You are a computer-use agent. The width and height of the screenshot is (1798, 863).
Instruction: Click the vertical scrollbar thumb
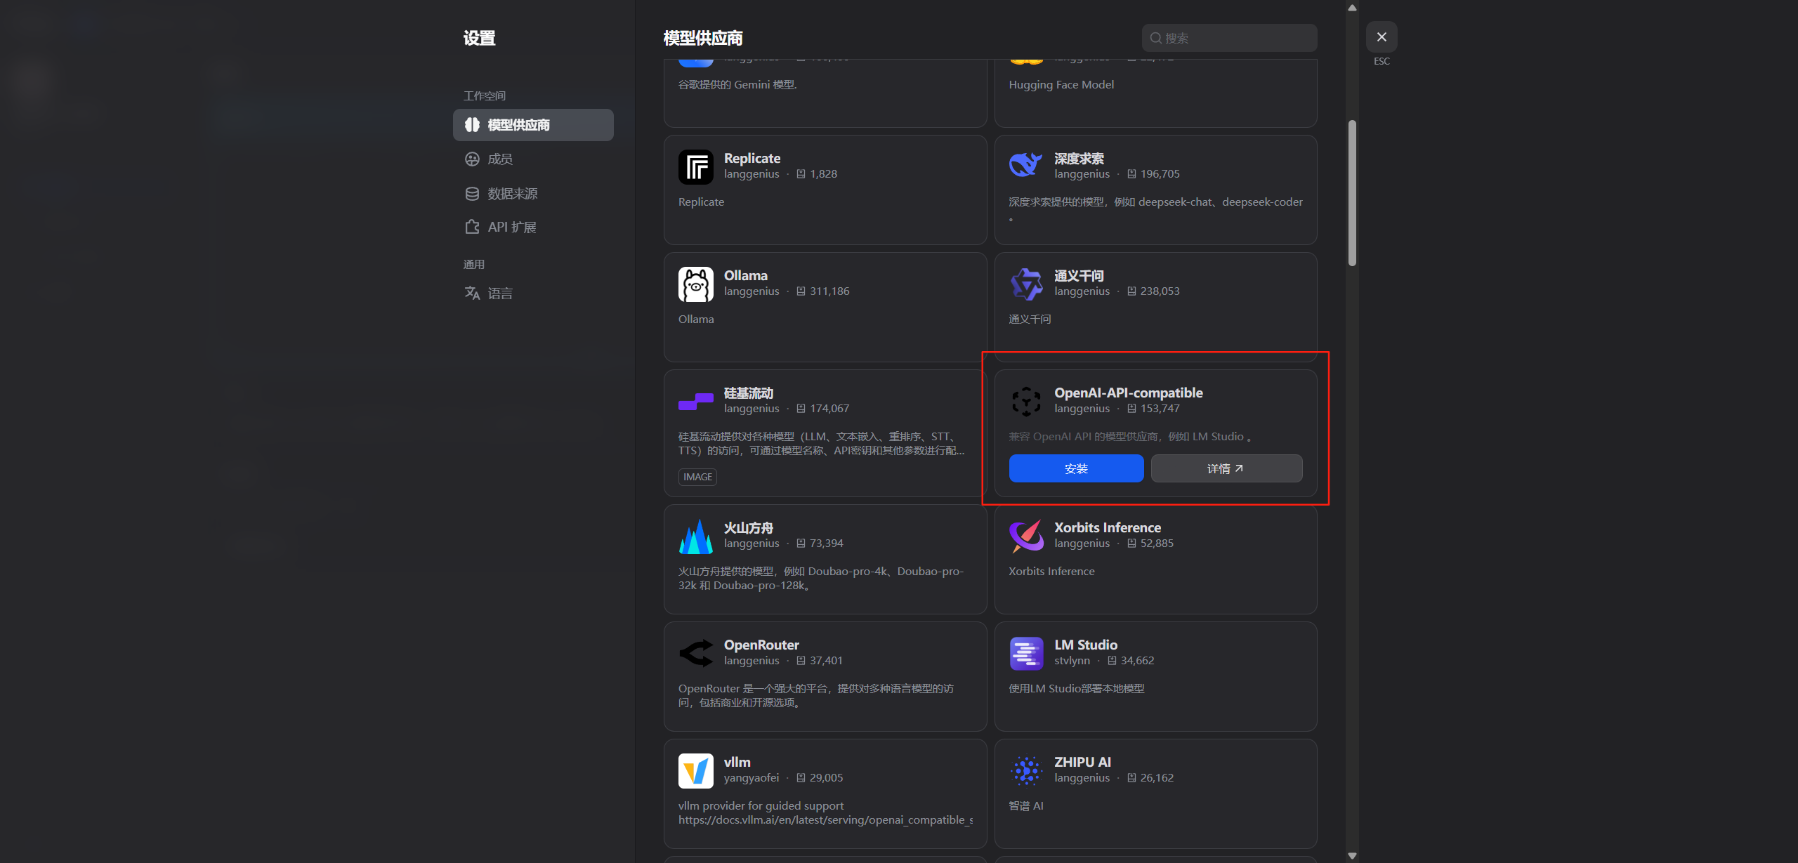[1352, 193]
